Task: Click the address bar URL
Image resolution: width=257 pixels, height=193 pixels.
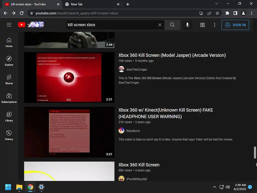Action: click(77, 13)
